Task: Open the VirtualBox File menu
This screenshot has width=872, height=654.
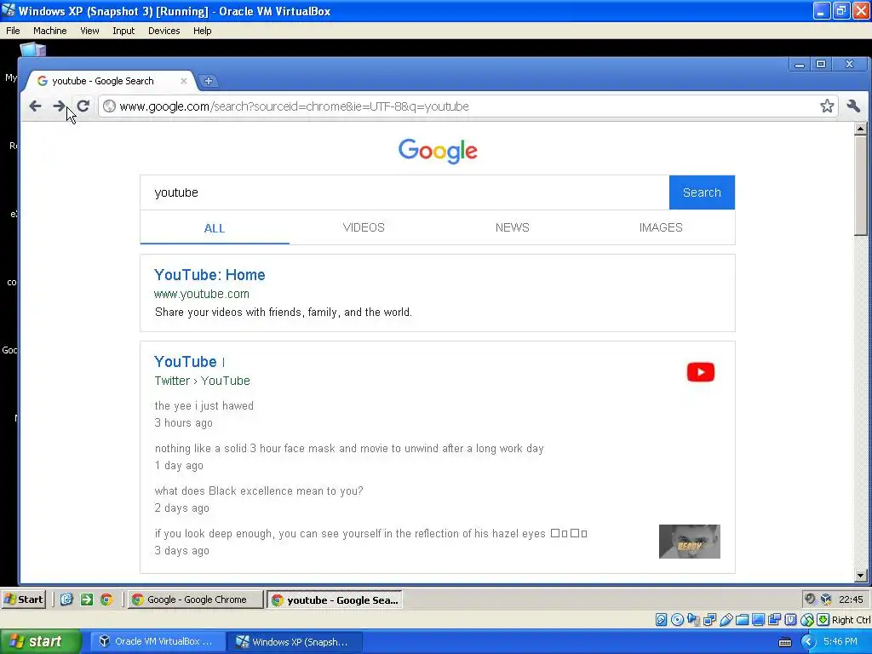Action: click(x=13, y=31)
